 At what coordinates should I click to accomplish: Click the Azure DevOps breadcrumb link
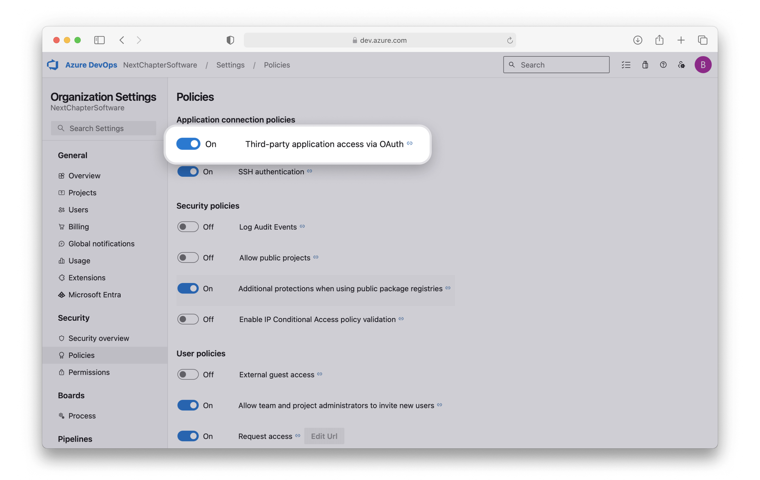point(91,65)
